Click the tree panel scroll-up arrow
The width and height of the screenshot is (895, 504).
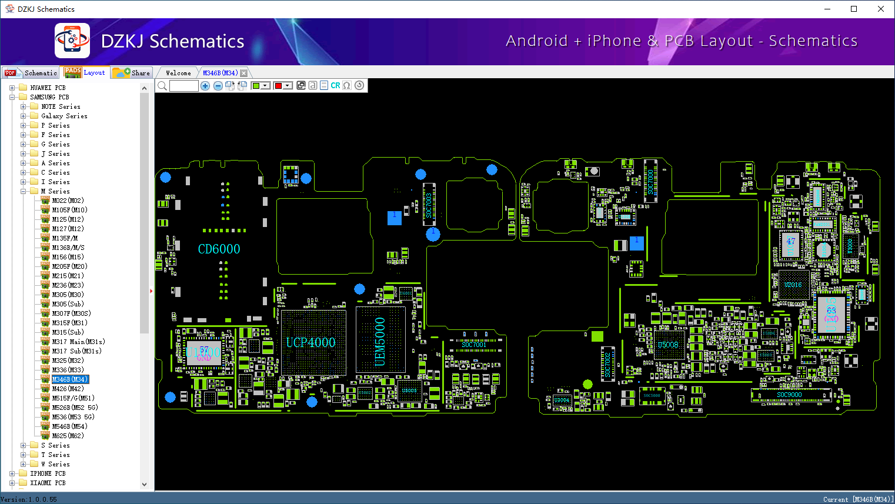(x=145, y=88)
